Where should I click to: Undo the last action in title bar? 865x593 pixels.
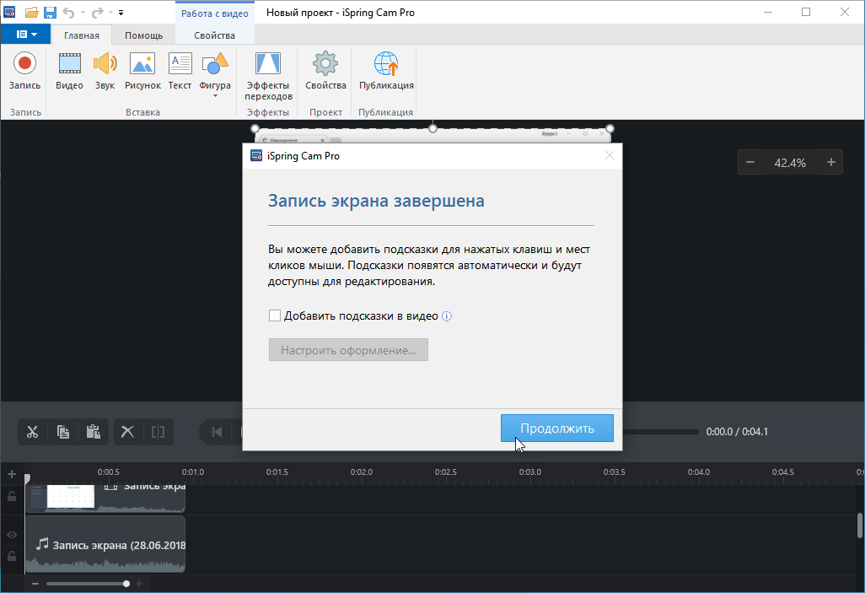68,12
